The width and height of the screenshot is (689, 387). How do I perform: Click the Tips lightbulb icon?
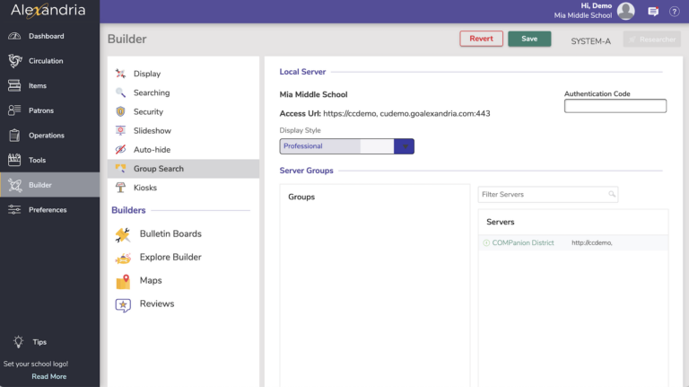tap(18, 342)
